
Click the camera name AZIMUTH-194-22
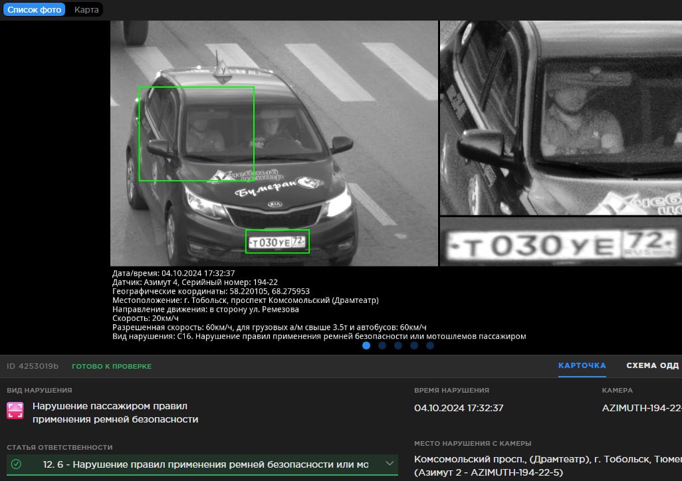point(641,408)
